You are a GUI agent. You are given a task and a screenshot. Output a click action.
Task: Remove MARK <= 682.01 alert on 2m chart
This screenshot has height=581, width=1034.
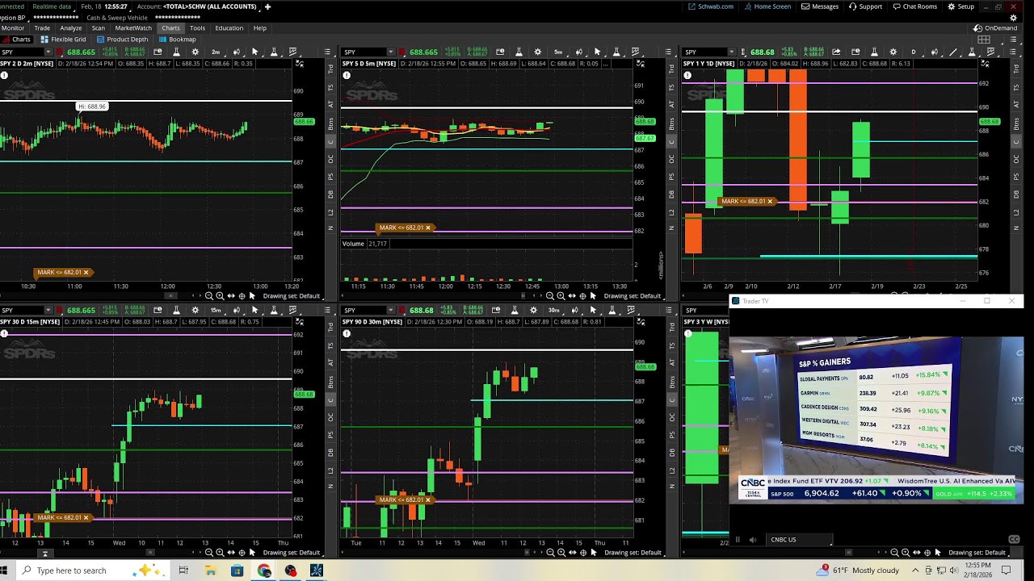click(86, 272)
